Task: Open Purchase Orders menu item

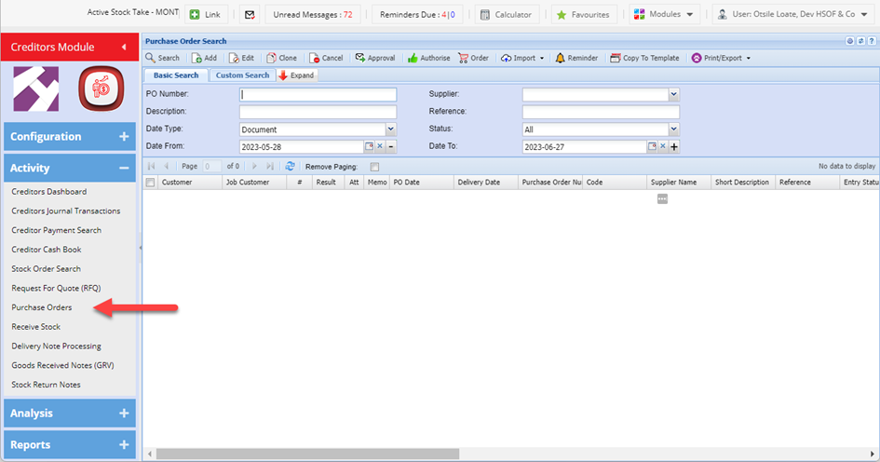Action: point(42,307)
